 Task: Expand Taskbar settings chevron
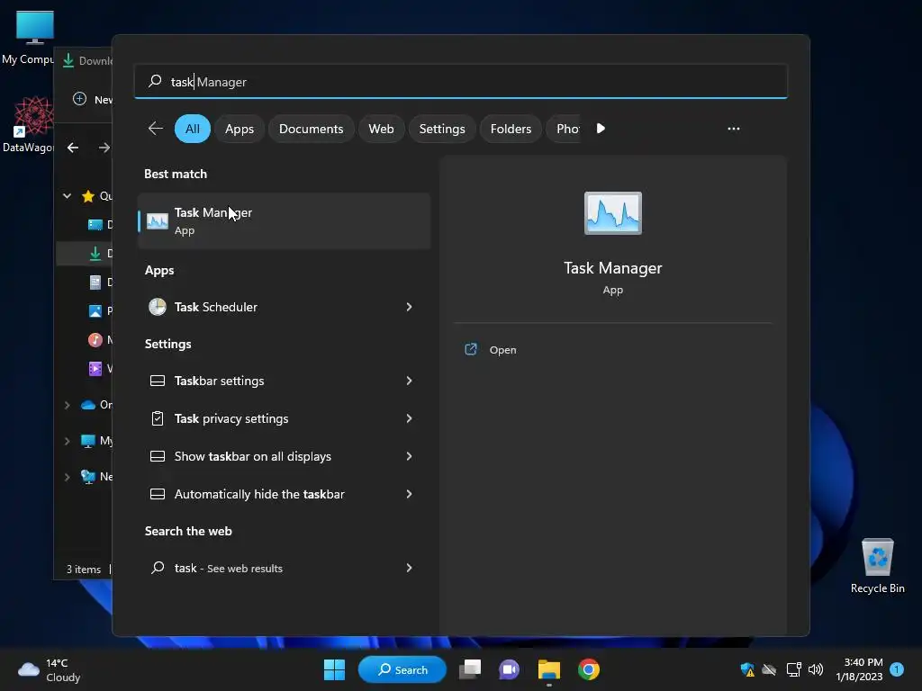point(410,381)
